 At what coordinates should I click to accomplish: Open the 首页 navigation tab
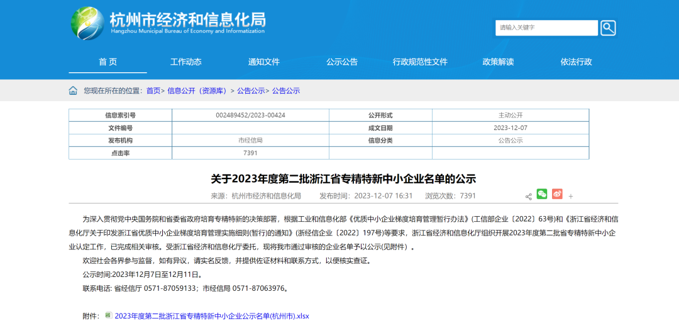tap(108, 62)
